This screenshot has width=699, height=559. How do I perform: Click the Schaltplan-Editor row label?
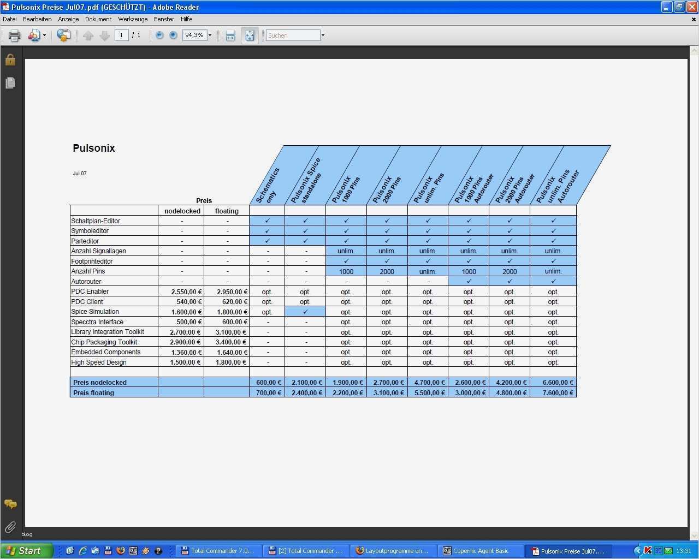[x=96, y=221]
